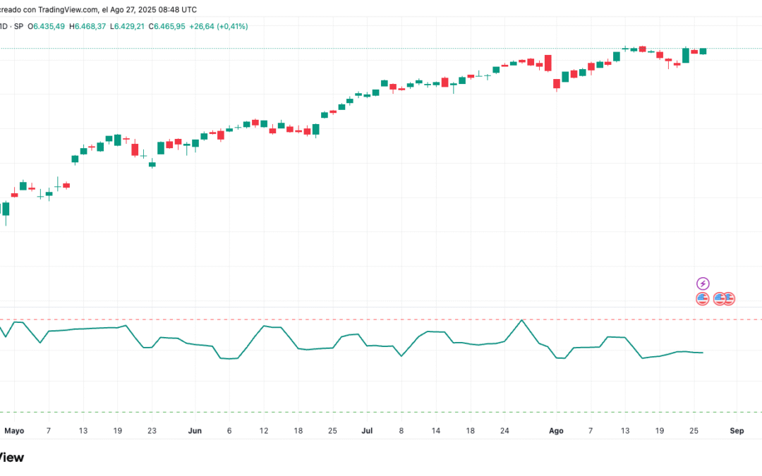Click the low price L6.429,21
This screenshot has height=476, width=762.
click(126, 25)
